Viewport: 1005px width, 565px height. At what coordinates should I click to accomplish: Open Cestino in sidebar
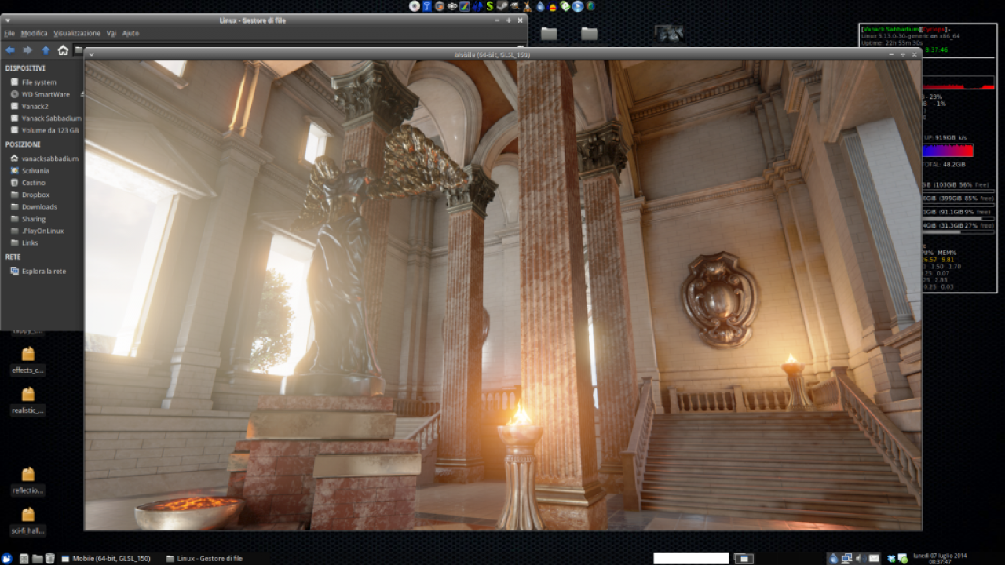(34, 183)
